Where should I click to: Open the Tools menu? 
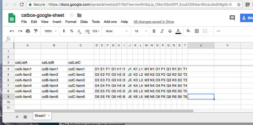pos(96,22)
